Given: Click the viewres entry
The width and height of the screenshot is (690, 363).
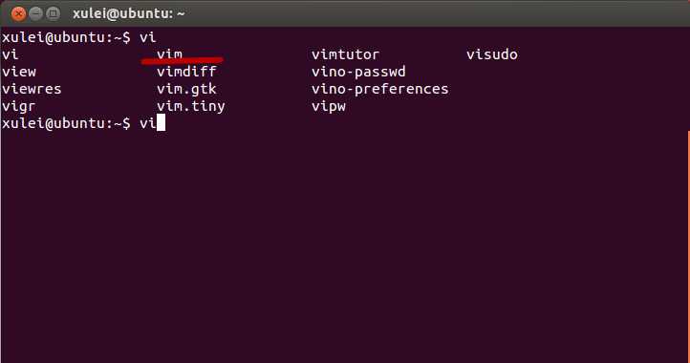Looking at the screenshot, I should 32,89.
